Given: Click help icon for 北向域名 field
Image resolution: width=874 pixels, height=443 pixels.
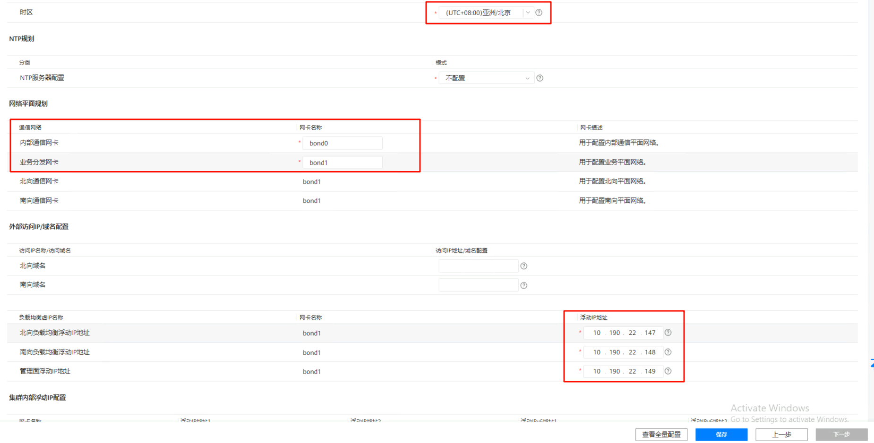Looking at the screenshot, I should [523, 266].
